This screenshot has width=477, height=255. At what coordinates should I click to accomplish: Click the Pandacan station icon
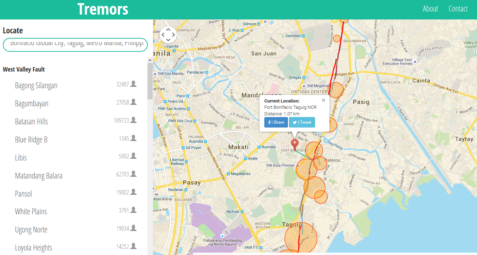pyautogui.click(x=207, y=72)
